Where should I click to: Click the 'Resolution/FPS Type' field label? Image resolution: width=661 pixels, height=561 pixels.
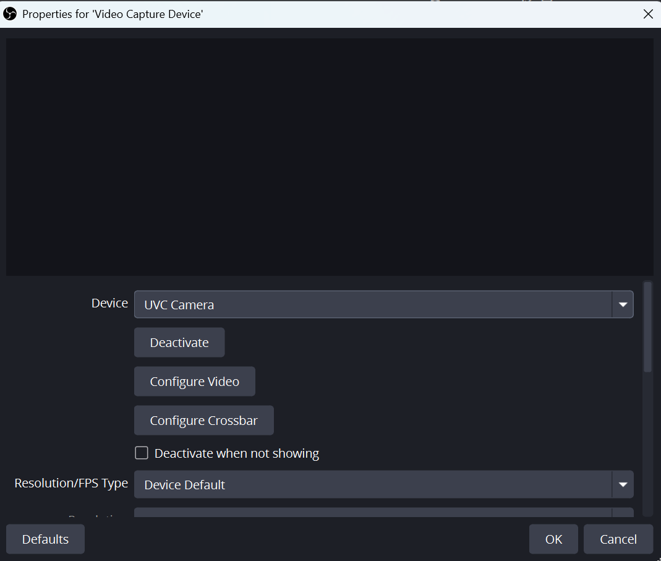tap(71, 483)
